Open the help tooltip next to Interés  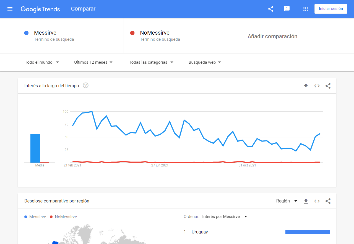coord(85,85)
